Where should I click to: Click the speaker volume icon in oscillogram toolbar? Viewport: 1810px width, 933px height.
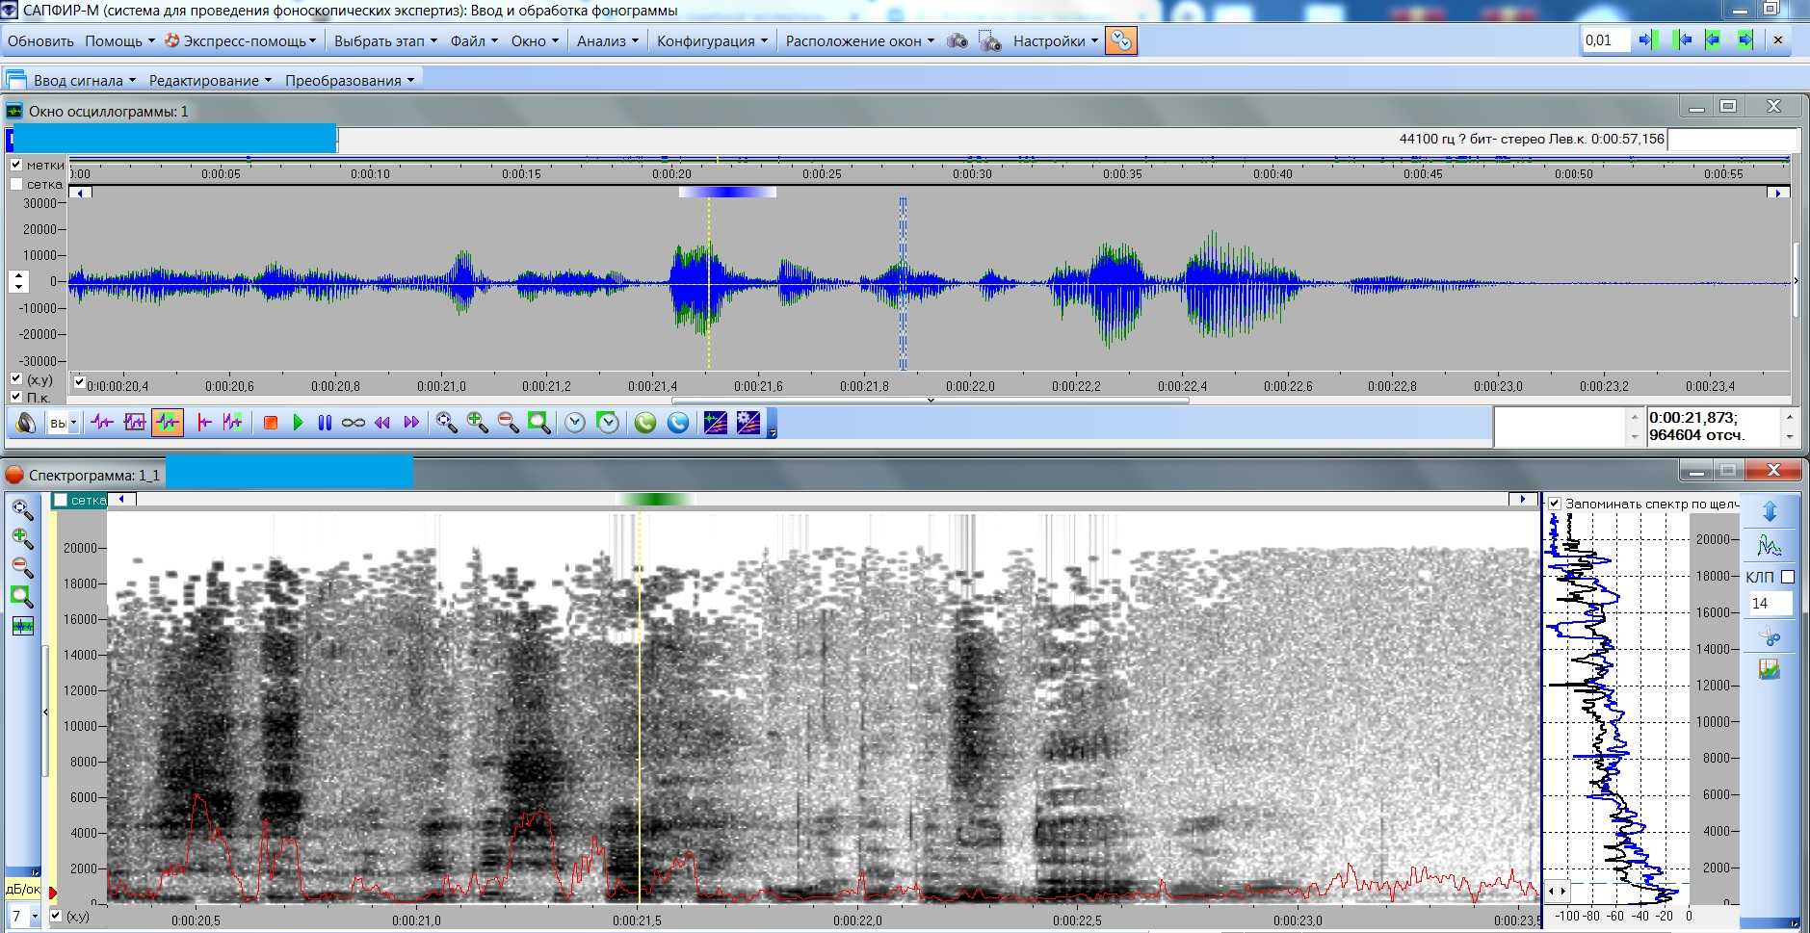coord(26,423)
